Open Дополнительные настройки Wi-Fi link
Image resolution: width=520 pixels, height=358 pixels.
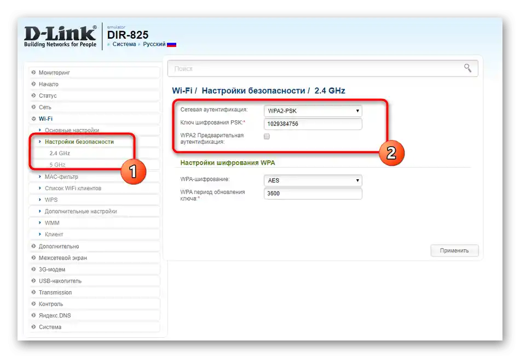point(80,212)
